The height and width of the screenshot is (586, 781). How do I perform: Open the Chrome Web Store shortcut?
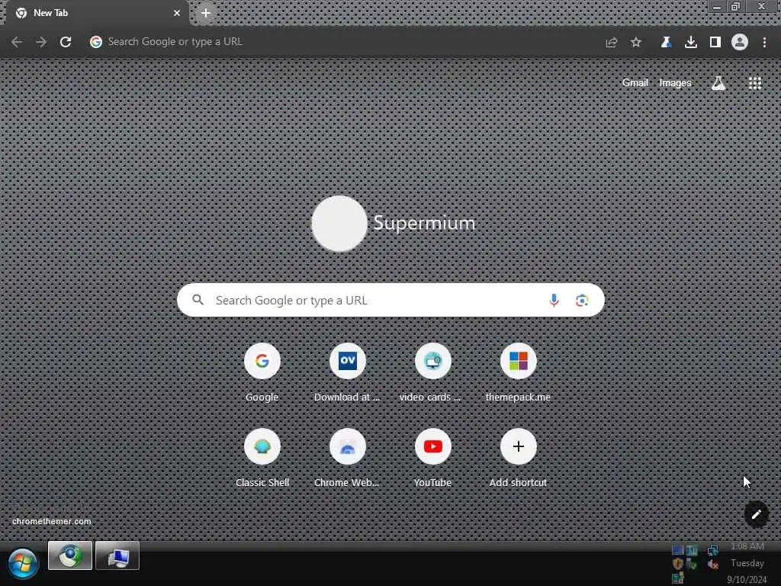[x=347, y=458]
